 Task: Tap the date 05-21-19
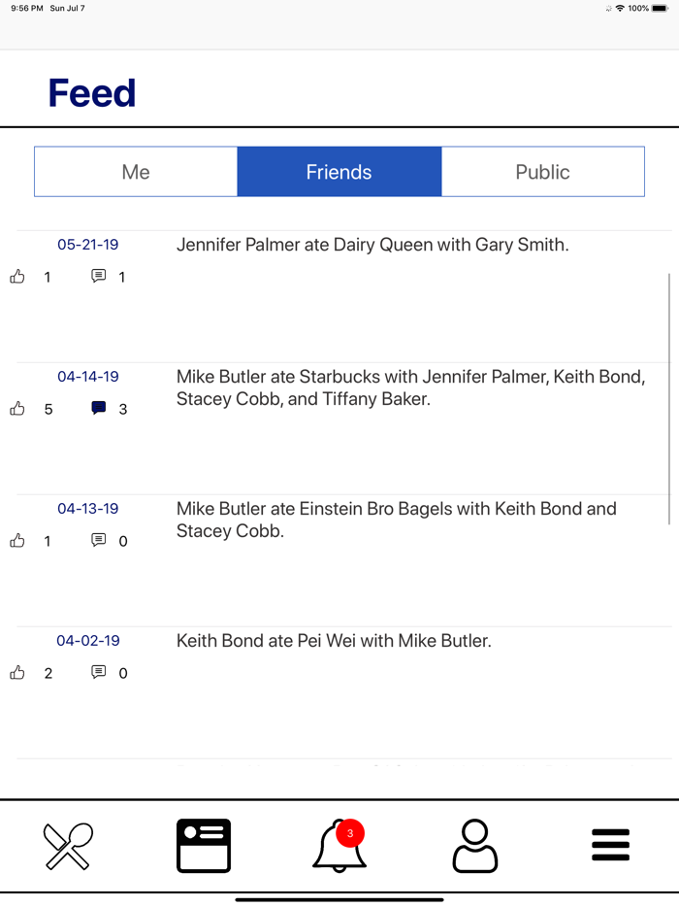tap(88, 245)
